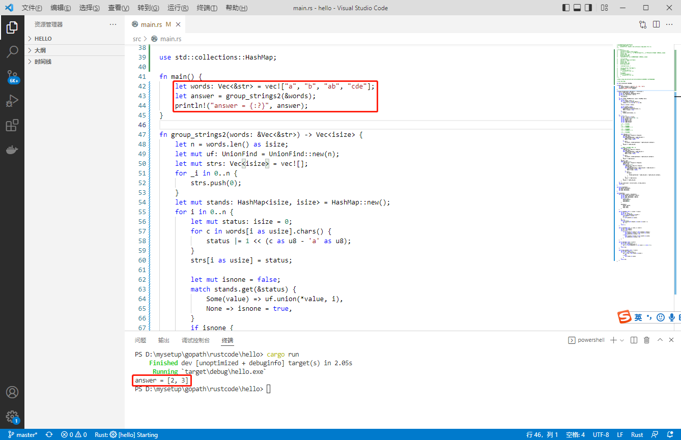Open the Run and Debug view
681x440 pixels.
point(12,101)
